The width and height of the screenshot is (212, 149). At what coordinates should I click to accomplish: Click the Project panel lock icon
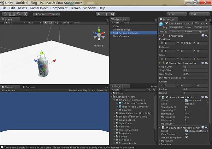pos(152,87)
